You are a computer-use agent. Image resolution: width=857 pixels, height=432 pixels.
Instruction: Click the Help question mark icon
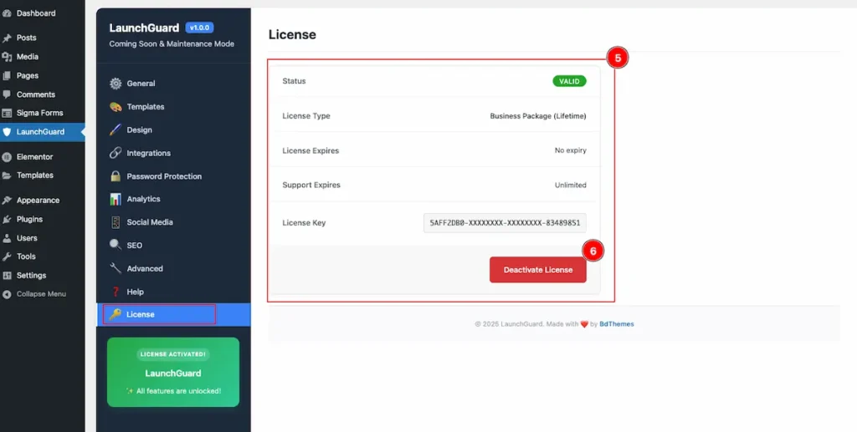(115, 292)
